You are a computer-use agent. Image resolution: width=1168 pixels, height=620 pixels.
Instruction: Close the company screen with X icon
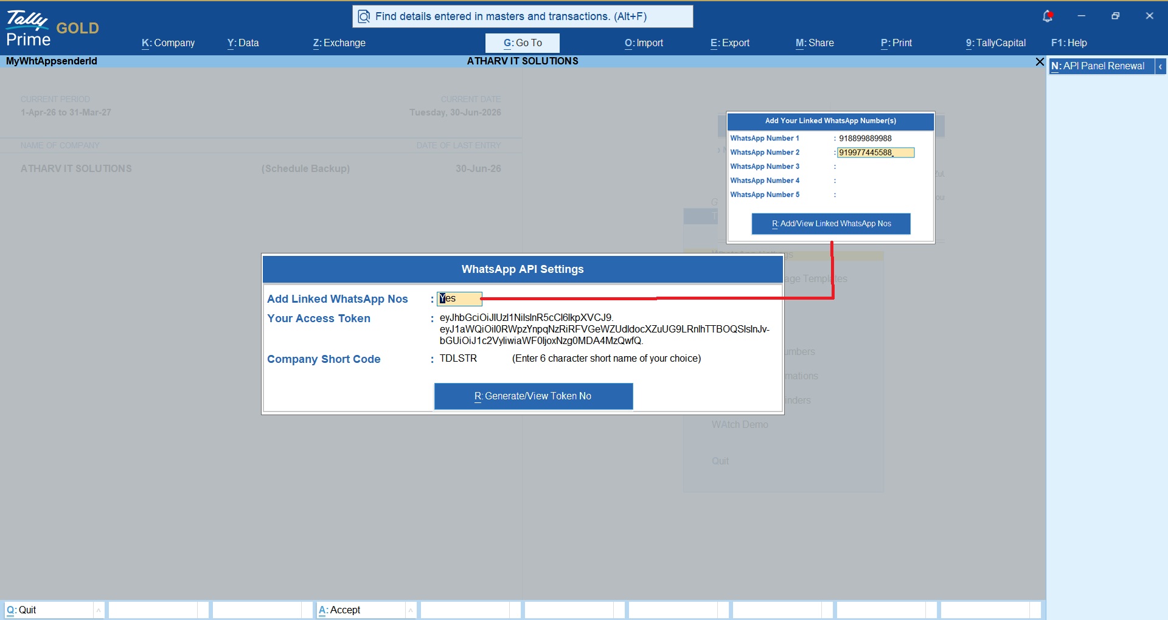point(1040,61)
